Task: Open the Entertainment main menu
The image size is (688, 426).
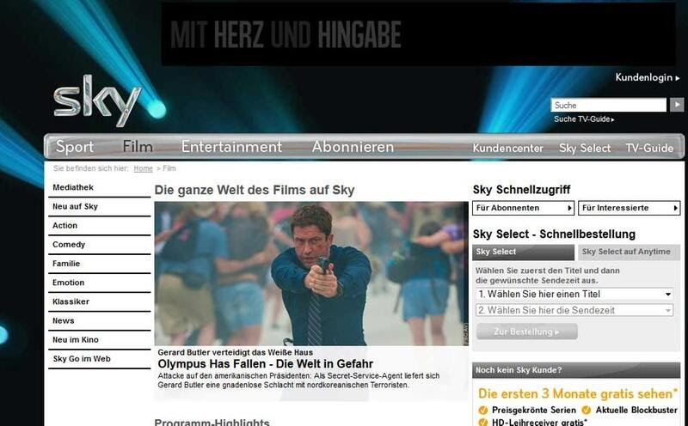Action: point(231,146)
